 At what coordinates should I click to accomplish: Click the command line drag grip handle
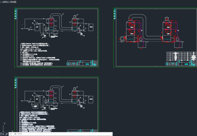click(x=1, y=134)
